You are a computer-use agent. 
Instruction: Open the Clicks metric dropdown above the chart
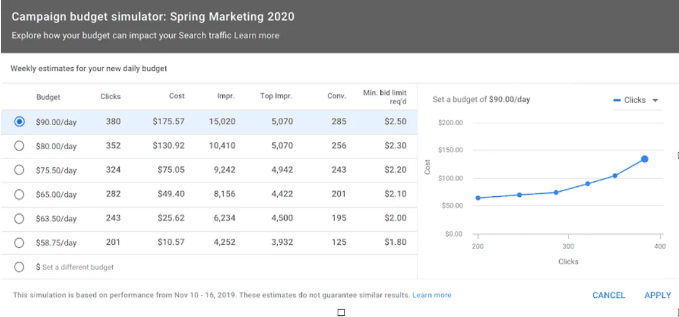pos(636,101)
